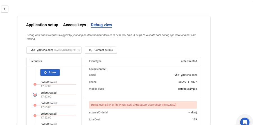
Task: Click the refresh icon on 1 new
Action: pyautogui.click(x=45, y=72)
